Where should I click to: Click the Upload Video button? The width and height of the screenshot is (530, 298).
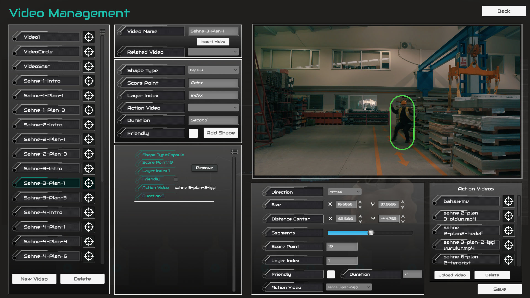452,275
